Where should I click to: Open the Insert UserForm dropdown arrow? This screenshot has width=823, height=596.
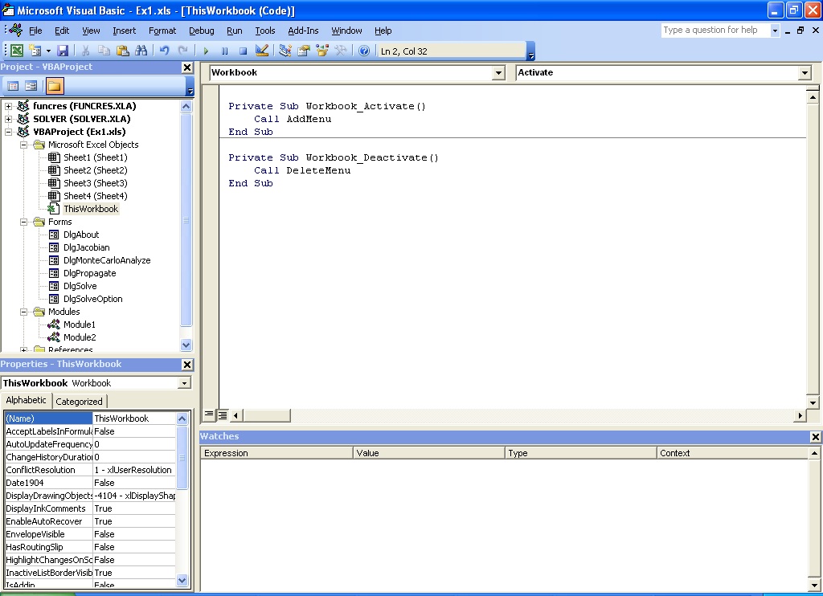coord(47,51)
